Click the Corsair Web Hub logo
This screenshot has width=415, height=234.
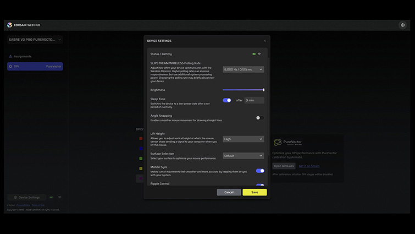pyautogui.click(x=10, y=25)
